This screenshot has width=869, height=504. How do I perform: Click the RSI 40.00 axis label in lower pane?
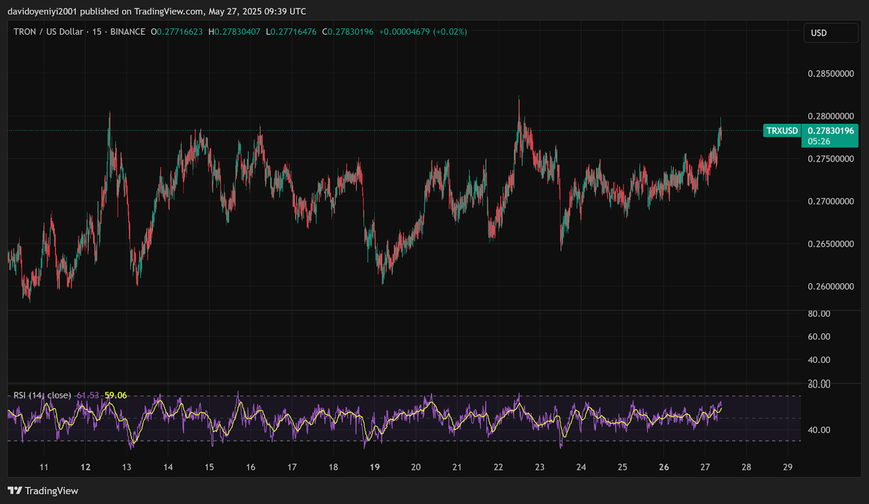819,430
